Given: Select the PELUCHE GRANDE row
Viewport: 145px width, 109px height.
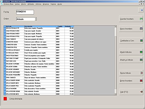Looking at the screenshot, I should pyautogui.click(x=39, y=69).
